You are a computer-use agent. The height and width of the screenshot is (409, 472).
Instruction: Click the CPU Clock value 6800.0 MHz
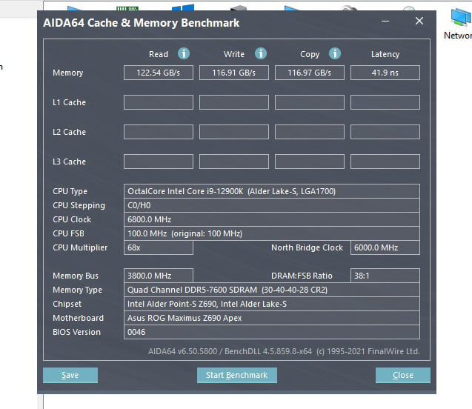click(272, 219)
